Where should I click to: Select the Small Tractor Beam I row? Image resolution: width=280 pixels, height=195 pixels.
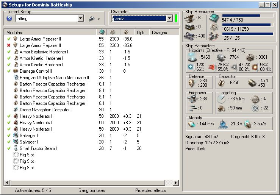(91, 148)
